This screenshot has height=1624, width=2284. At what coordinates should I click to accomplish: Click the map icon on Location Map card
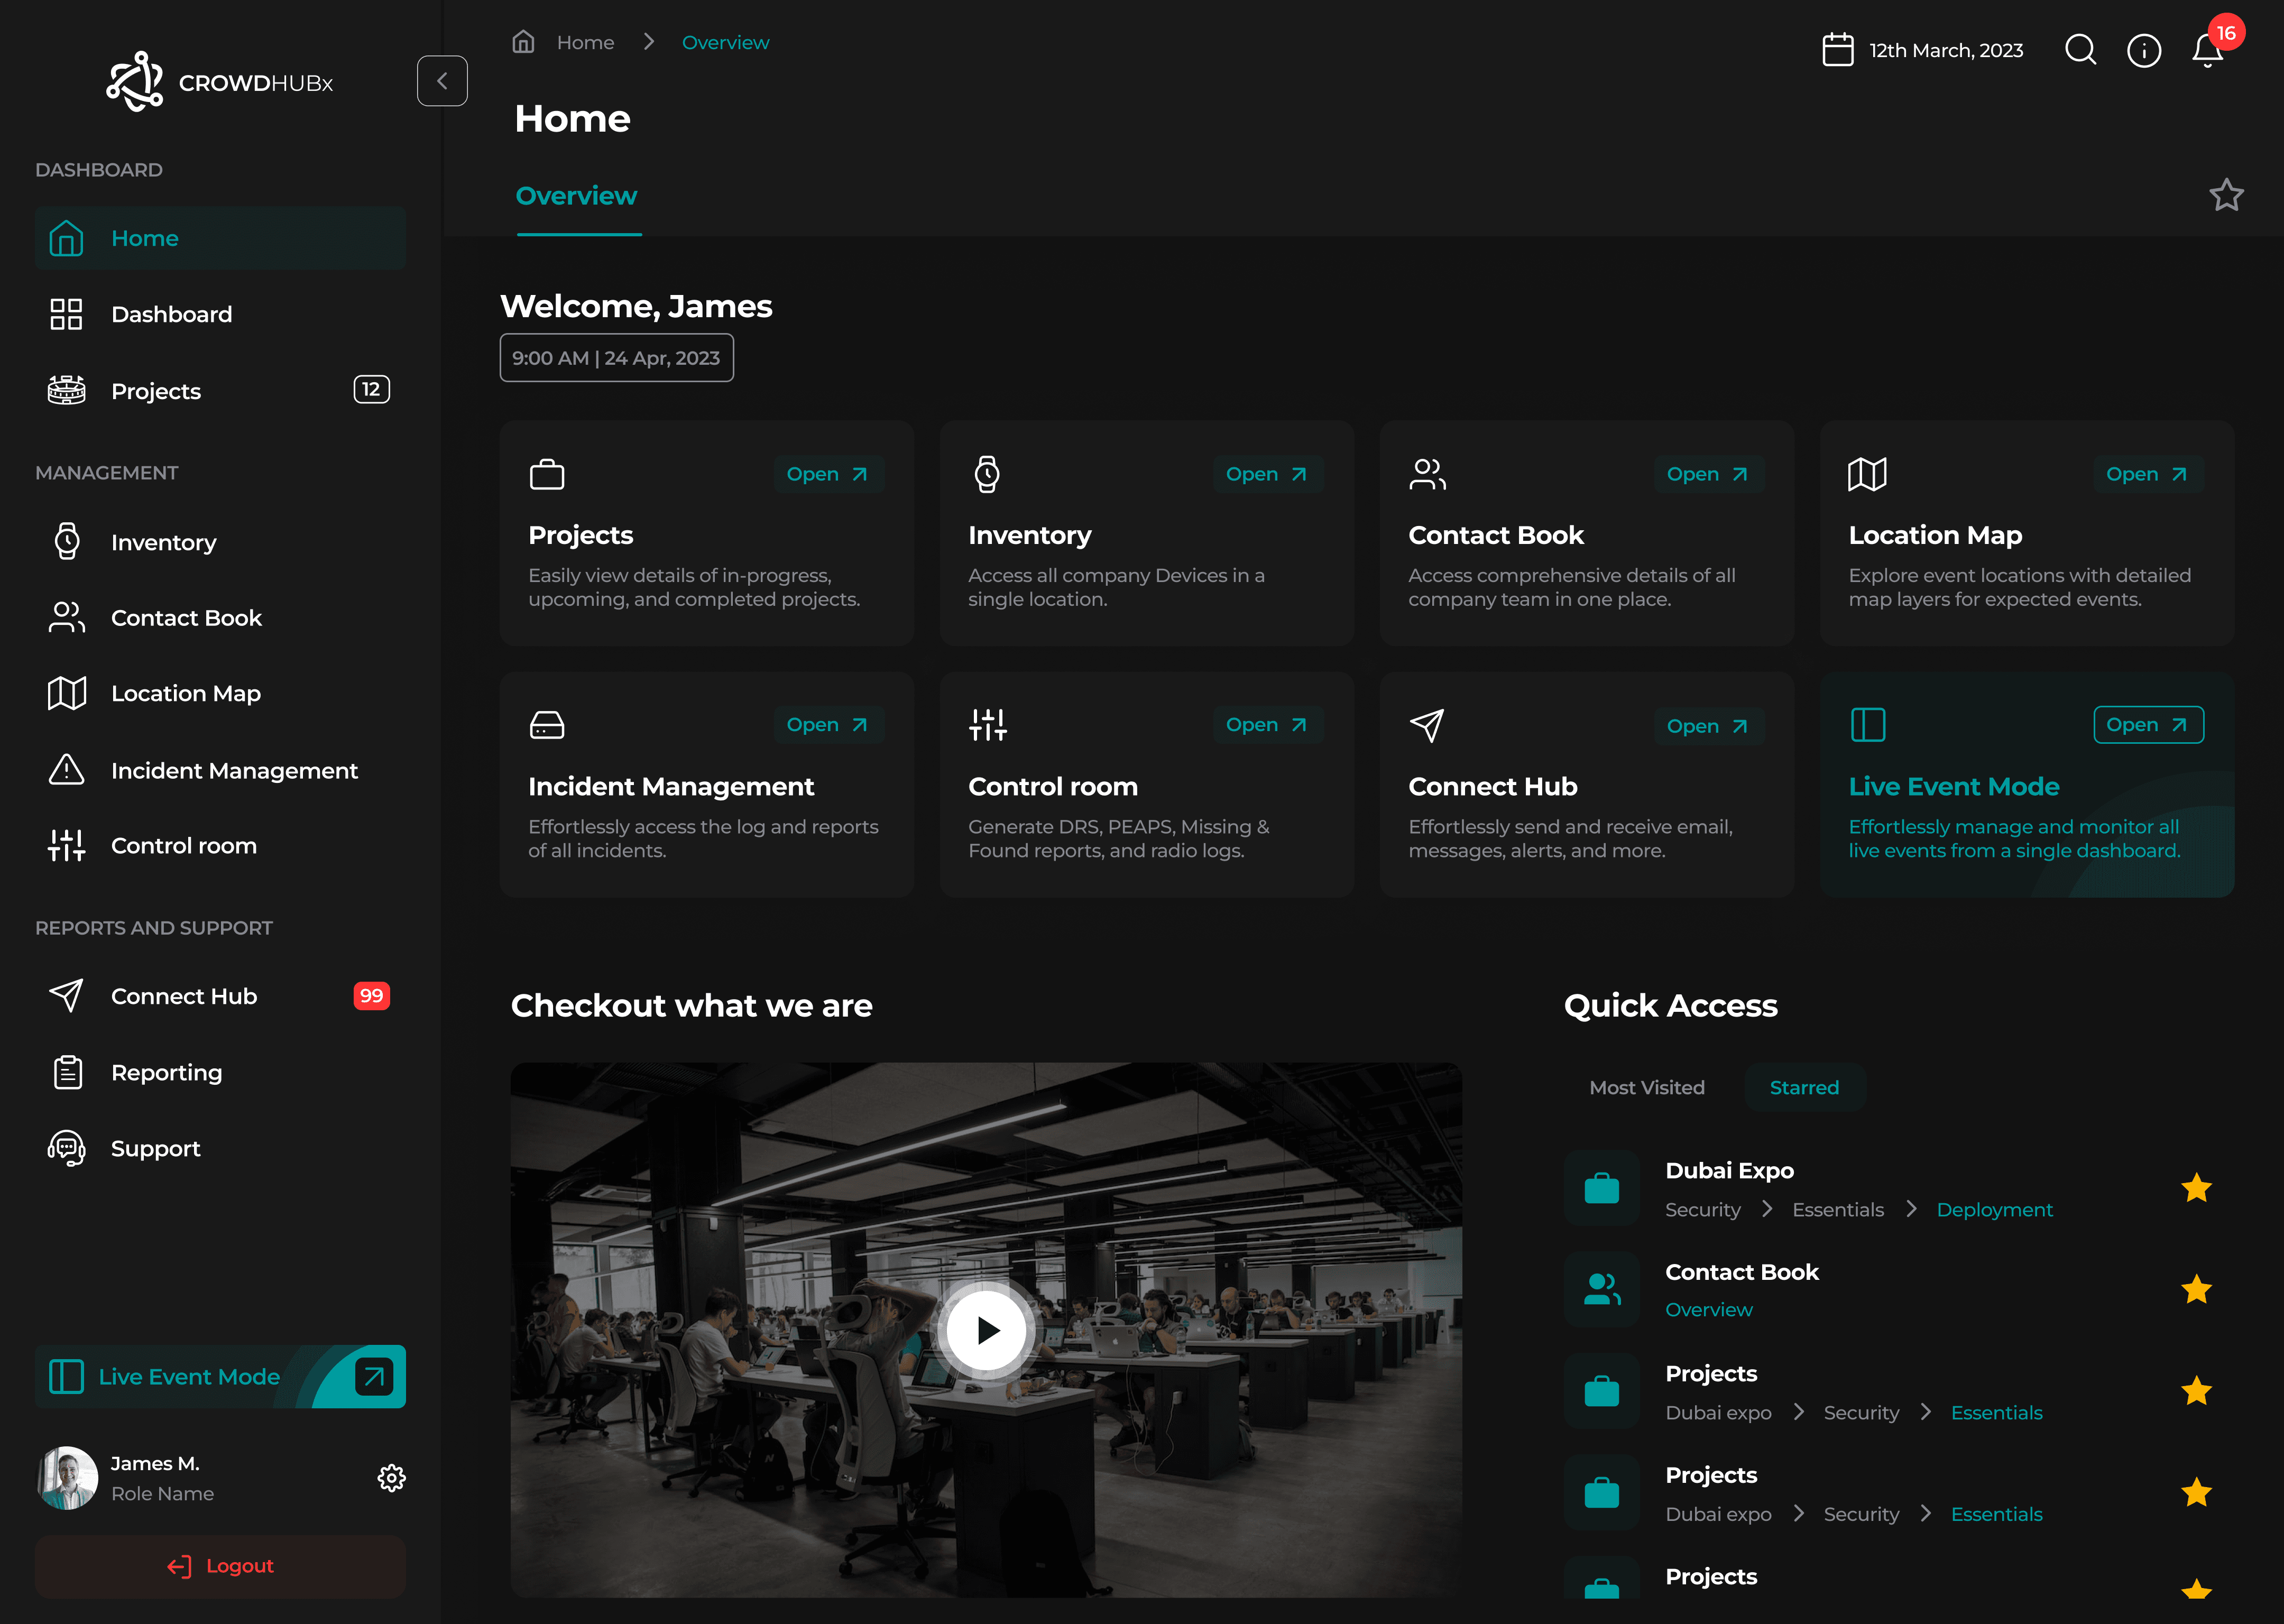coord(1867,474)
